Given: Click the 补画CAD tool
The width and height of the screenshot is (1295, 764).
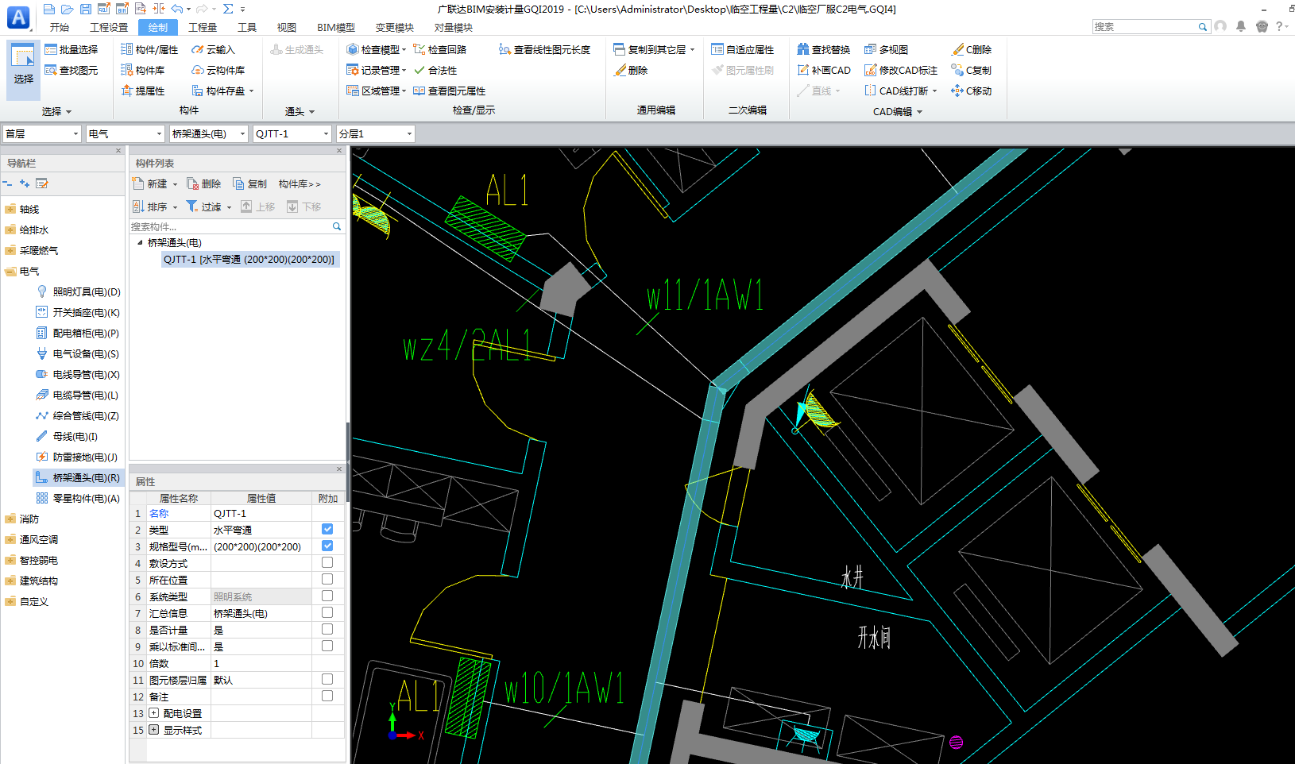Looking at the screenshot, I should pos(823,70).
